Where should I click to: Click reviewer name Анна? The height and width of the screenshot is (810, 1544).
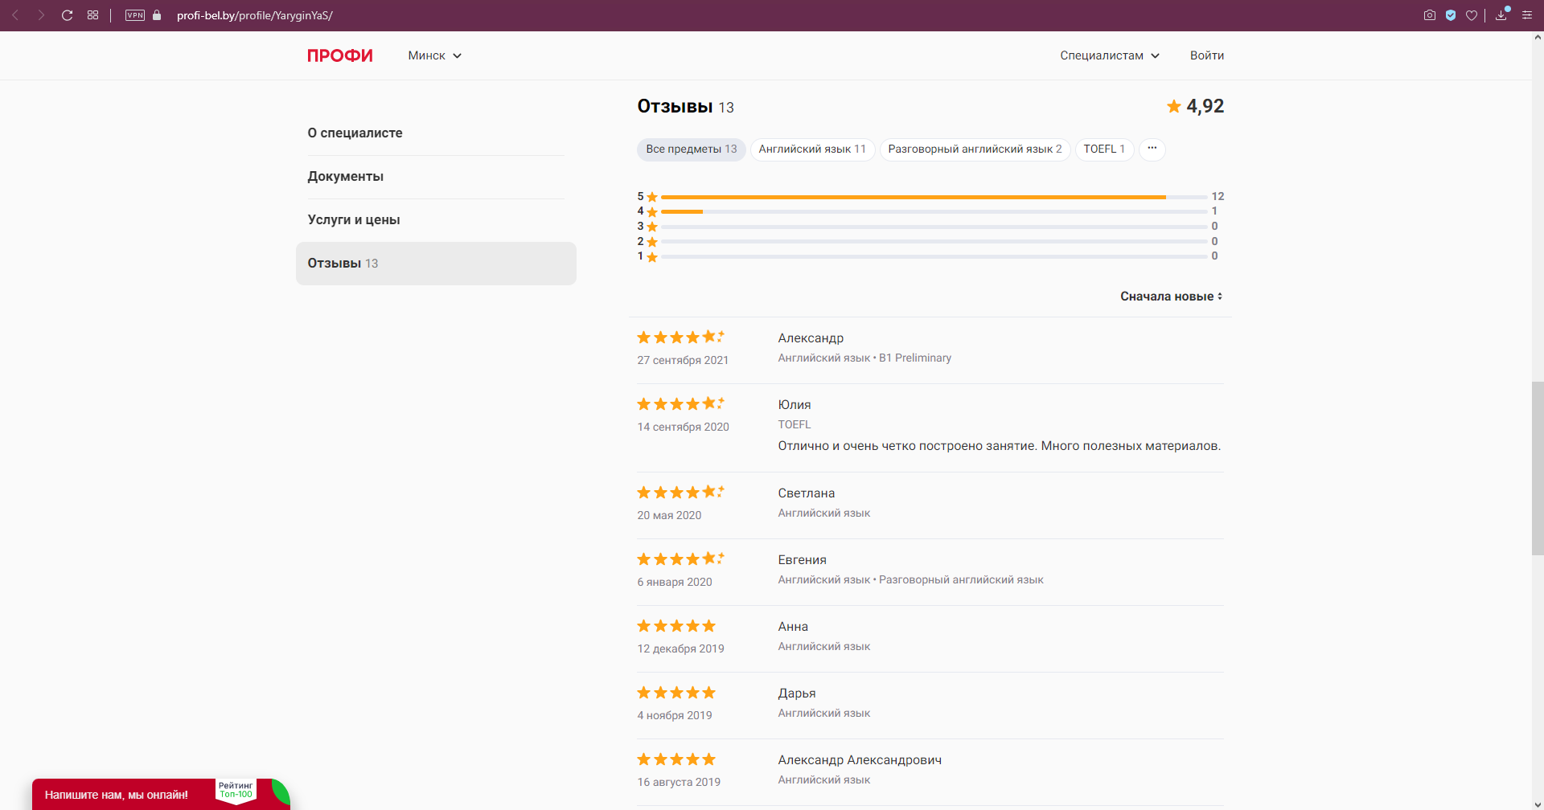click(x=793, y=627)
